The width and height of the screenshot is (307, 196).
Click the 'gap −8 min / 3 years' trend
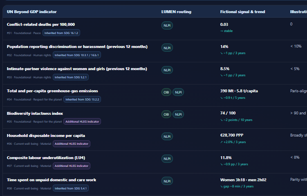click(x=237, y=187)
